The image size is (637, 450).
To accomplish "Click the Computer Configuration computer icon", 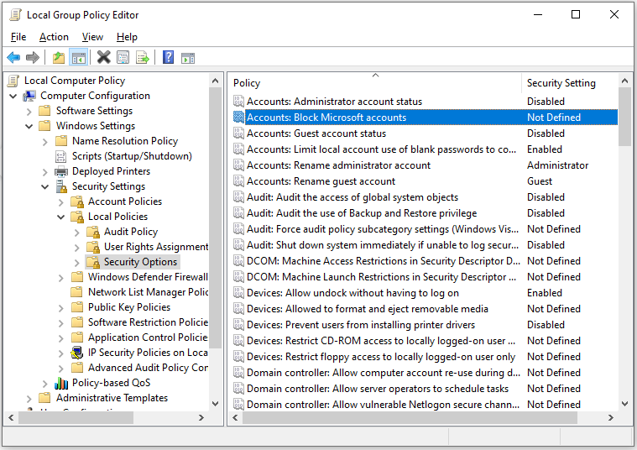I will tap(29, 96).
